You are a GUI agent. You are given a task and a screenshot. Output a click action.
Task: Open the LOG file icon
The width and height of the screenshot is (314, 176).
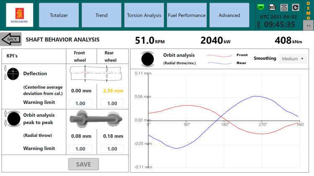[x=272, y=8]
